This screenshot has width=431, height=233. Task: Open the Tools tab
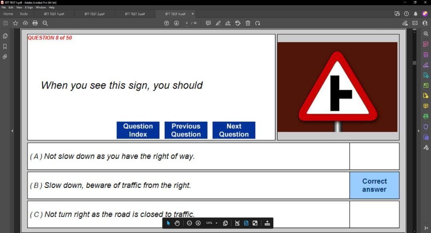24,14
